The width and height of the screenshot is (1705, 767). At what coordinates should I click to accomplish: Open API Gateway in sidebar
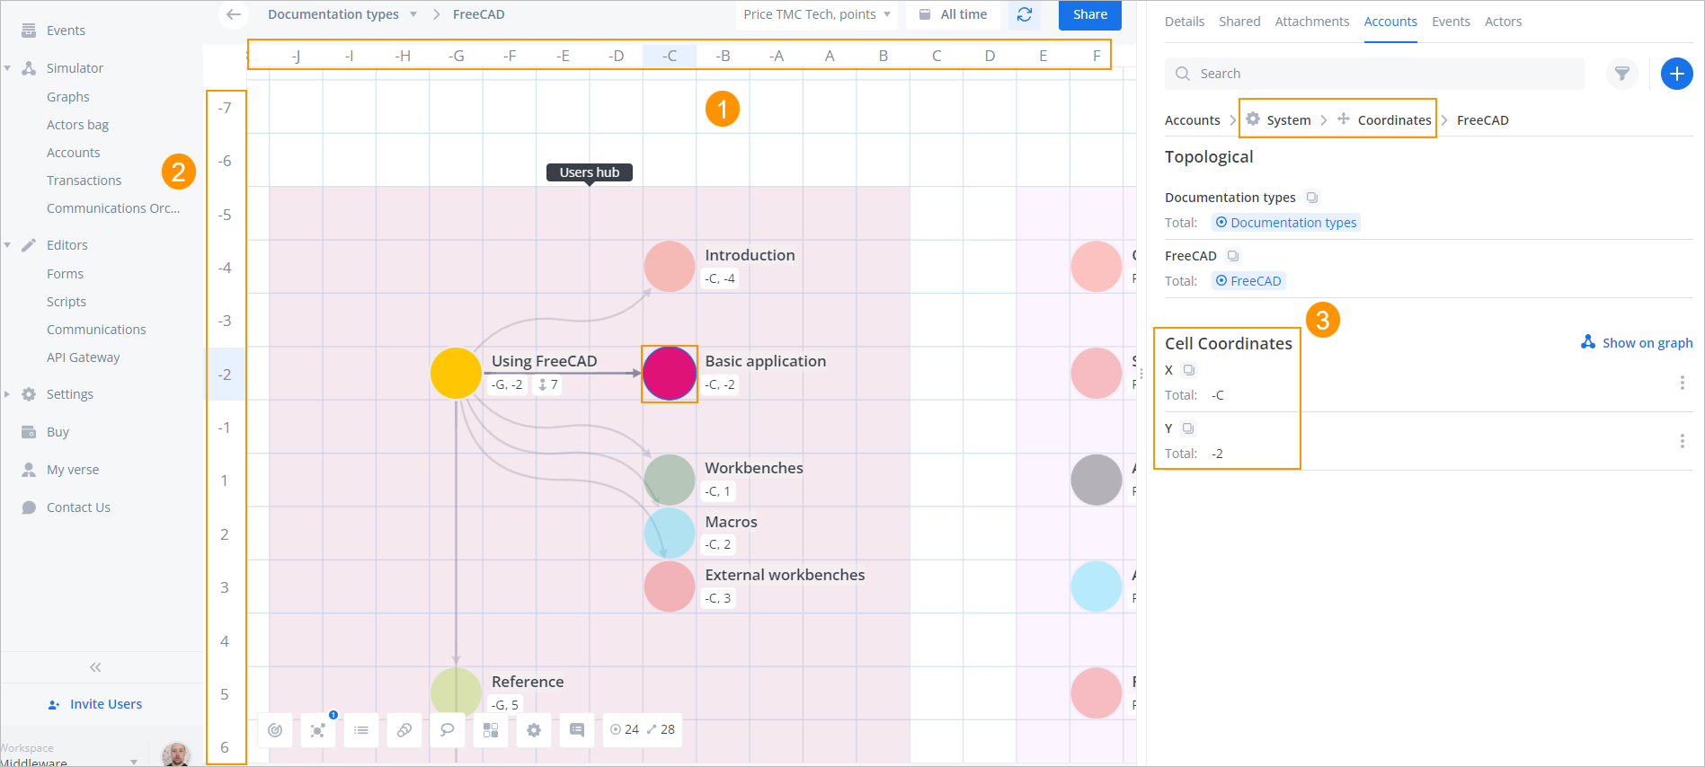[x=83, y=357]
